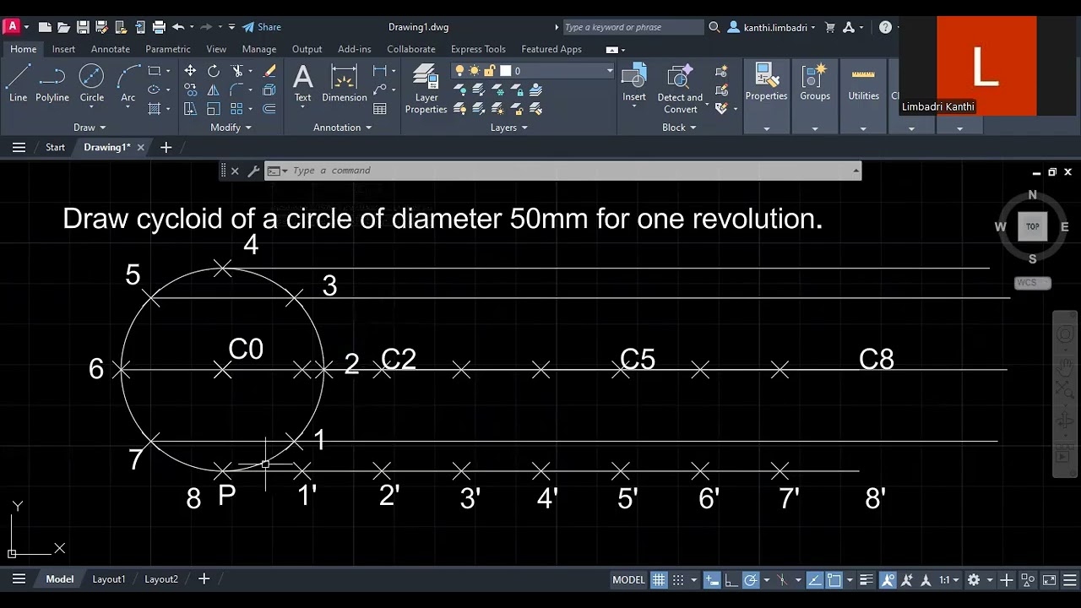Click MODEL space button in status bar
The image size is (1081, 608).
[628, 580]
